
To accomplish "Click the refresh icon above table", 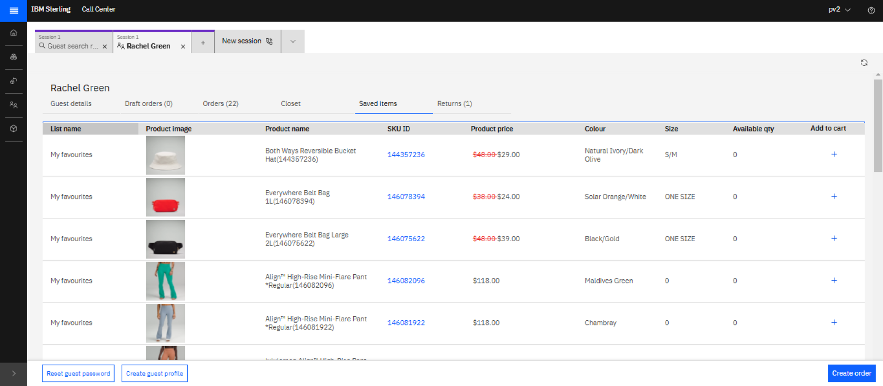I will (x=864, y=63).
